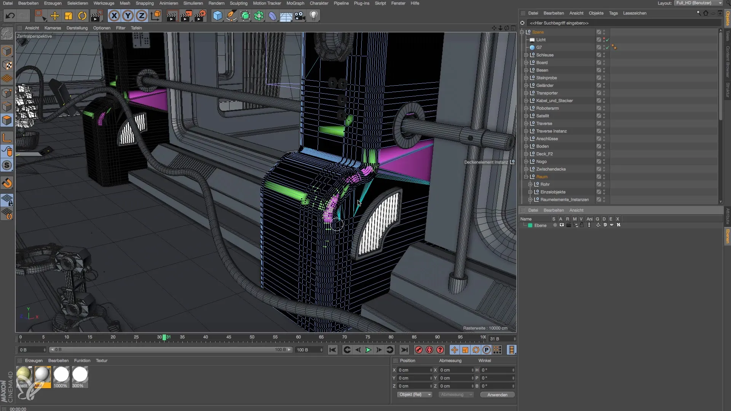The image size is (731, 411).
Task: Open material manager Textur menu
Action: (102, 360)
